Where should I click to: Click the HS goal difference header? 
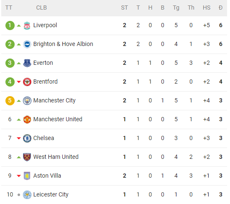pos(207,8)
